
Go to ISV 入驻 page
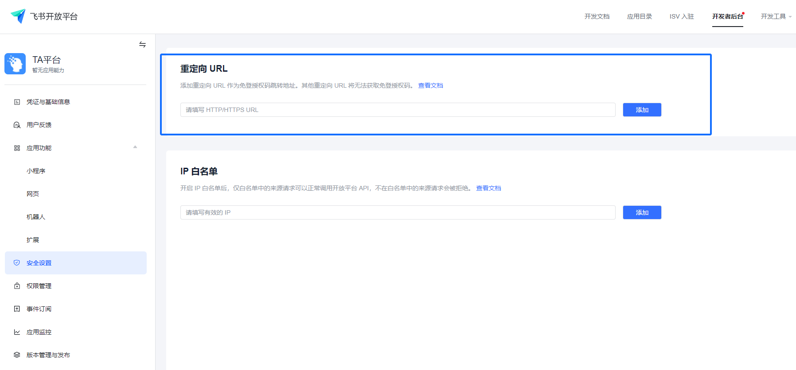682,16
